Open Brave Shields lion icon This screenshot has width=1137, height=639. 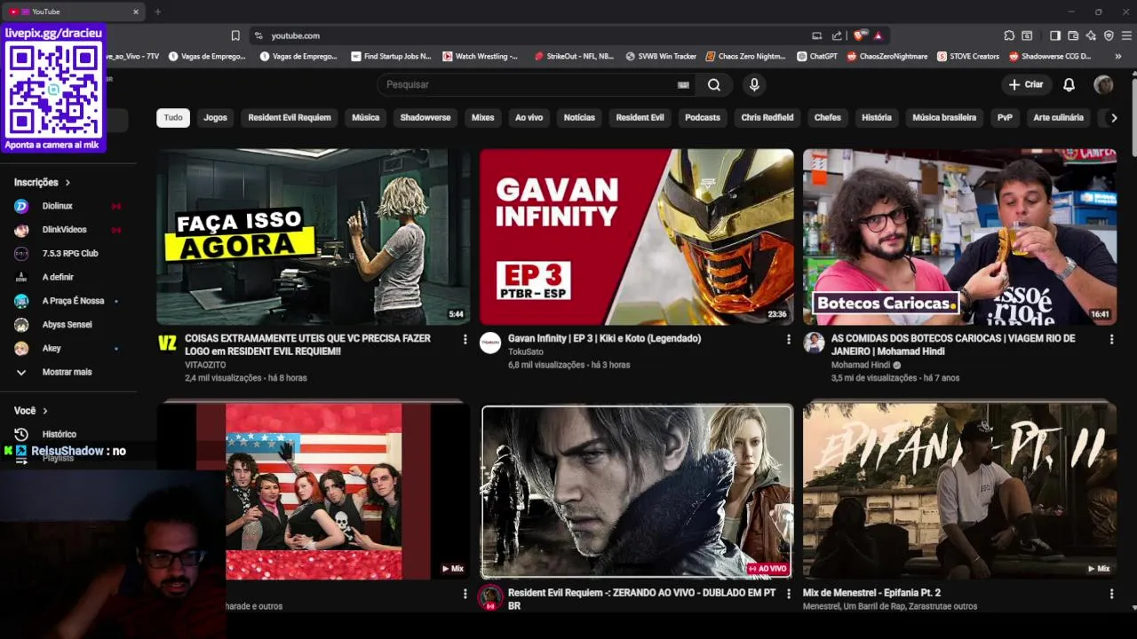point(858,35)
